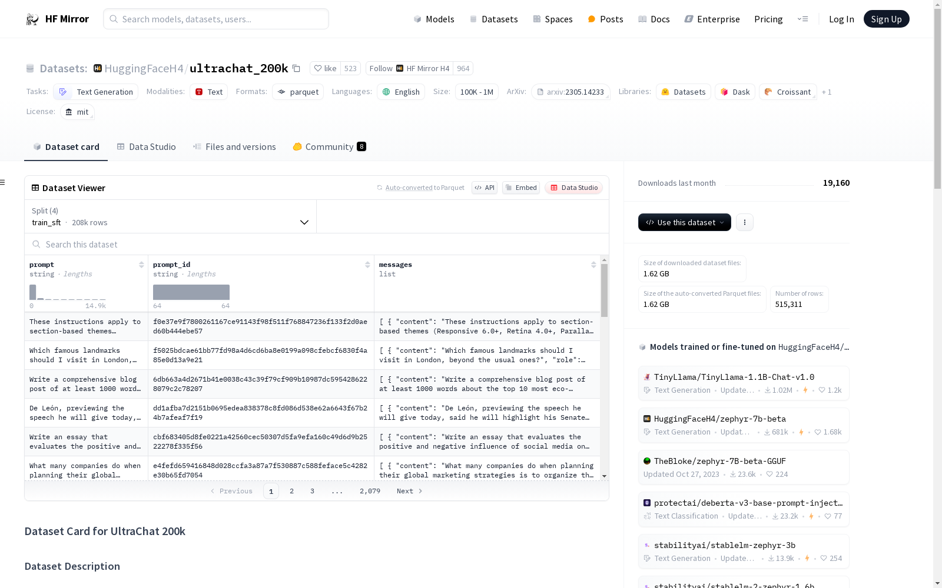Viewport: 942px width, 588px height.
Task: Open the Dataset card tab
Action: 66,146
